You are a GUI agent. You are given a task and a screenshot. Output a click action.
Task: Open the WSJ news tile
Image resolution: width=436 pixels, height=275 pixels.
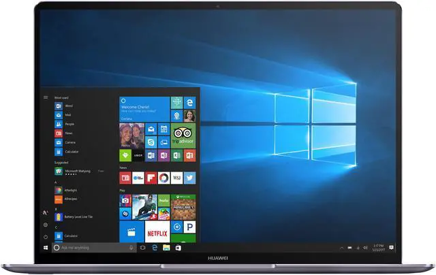(176, 178)
